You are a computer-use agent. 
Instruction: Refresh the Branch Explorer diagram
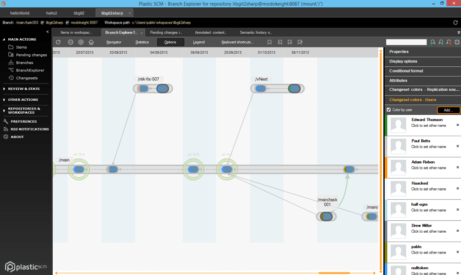[58, 42]
